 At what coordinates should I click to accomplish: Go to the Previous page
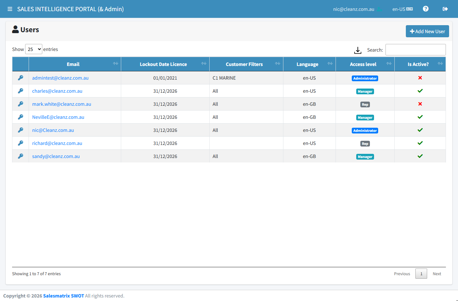point(402,274)
